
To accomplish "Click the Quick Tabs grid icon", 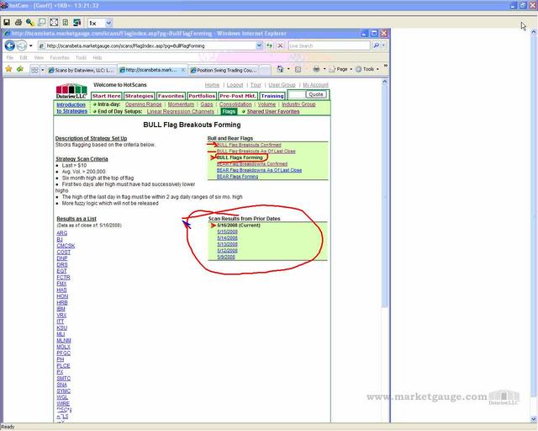I will tap(34, 70).
